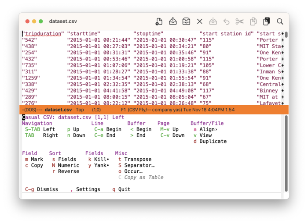Screen dimensions: 308x224
Task: Select C-e End line command
Action: point(105,135)
